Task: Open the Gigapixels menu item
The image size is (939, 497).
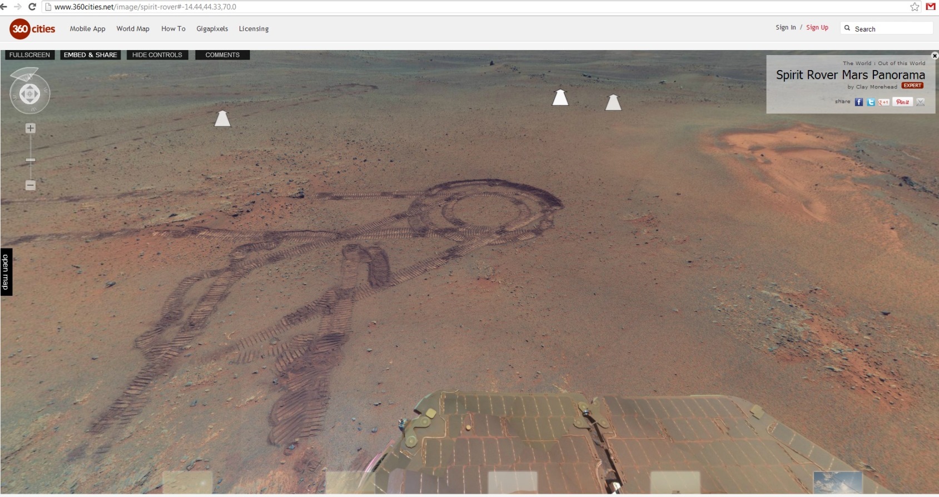Action: [x=212, y=29]
